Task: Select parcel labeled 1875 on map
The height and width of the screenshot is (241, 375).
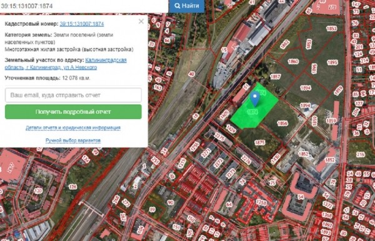Action: pos(260,143)
